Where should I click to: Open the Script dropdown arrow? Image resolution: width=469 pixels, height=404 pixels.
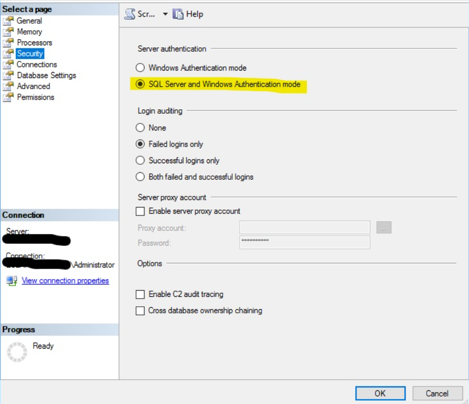165,14
